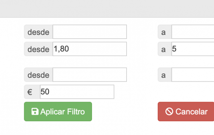Click the gray header bar above the form
Screen dimensions: 214x135
tap(107, 9)
